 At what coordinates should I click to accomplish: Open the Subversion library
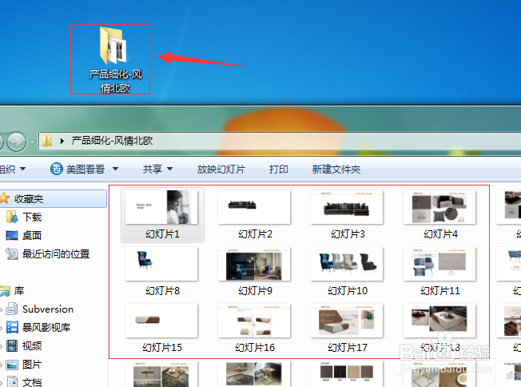point(48,309)
